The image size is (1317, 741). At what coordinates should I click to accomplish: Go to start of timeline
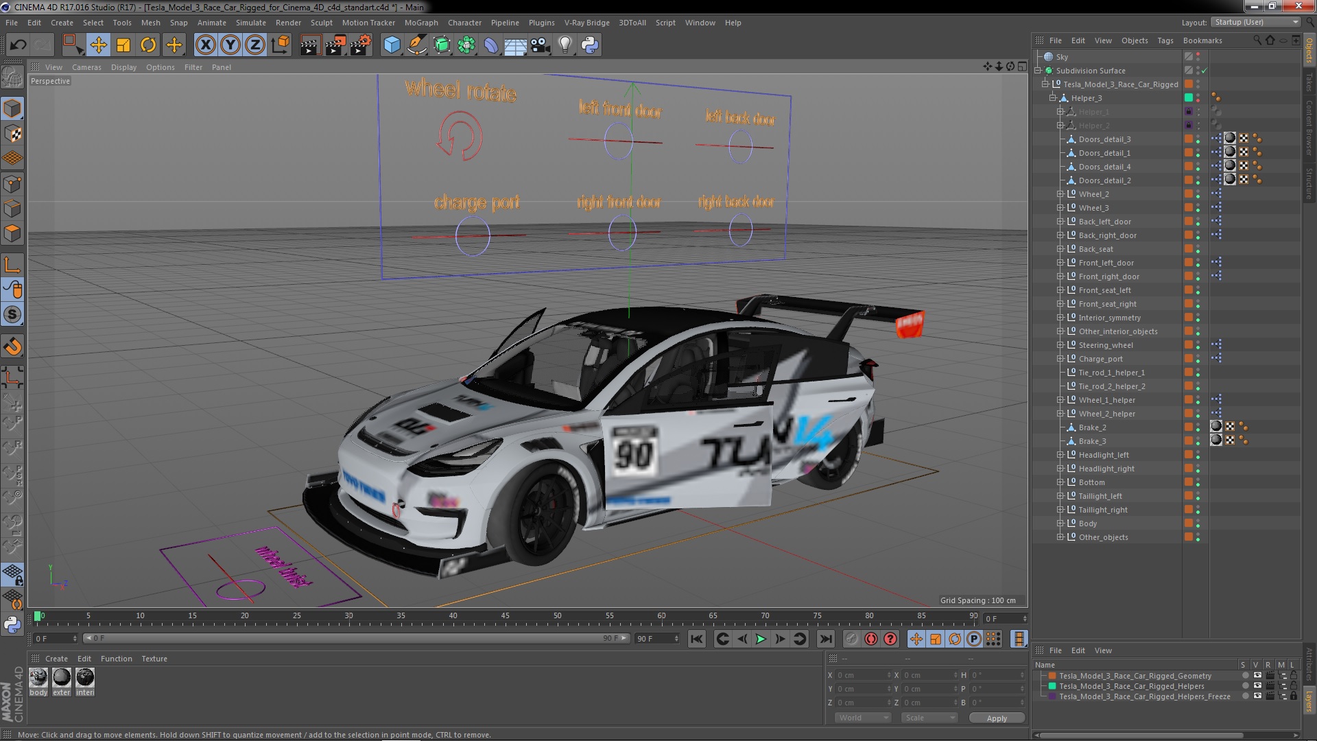click(696, 639)
